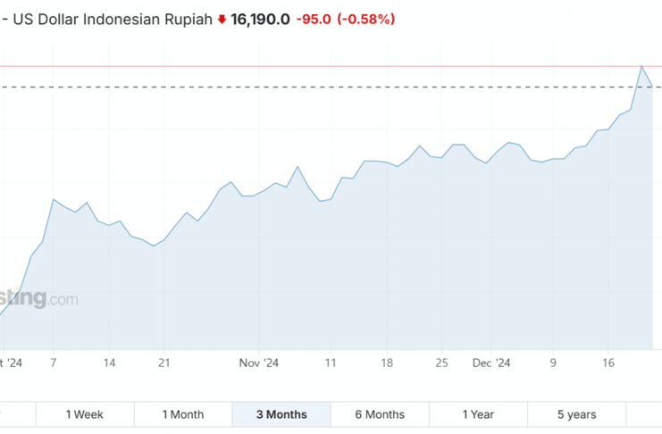The image size is (662, 434).
Task: Click the Nov '24 axis date label
Action: (259, 363)
